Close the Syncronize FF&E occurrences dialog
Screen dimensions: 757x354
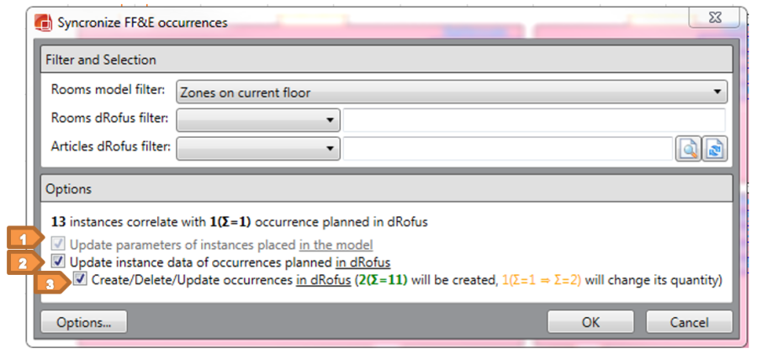coord(714,18)
